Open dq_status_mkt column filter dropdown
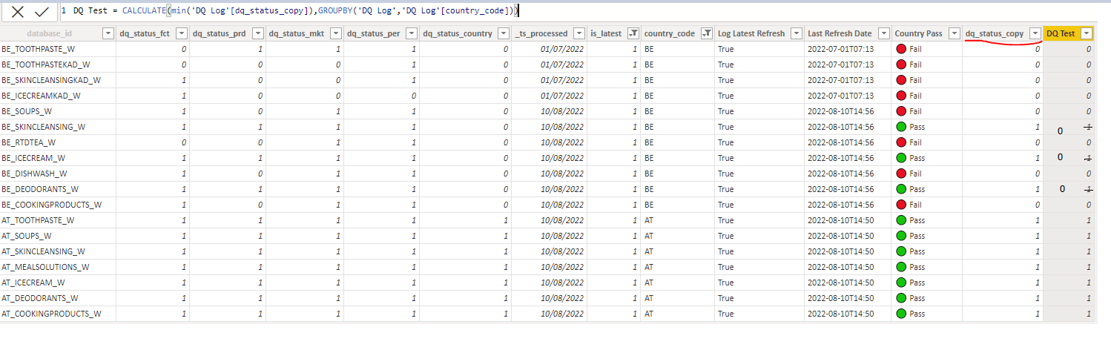The width and height of the screenshot is (1111, 350). (334, 33)
